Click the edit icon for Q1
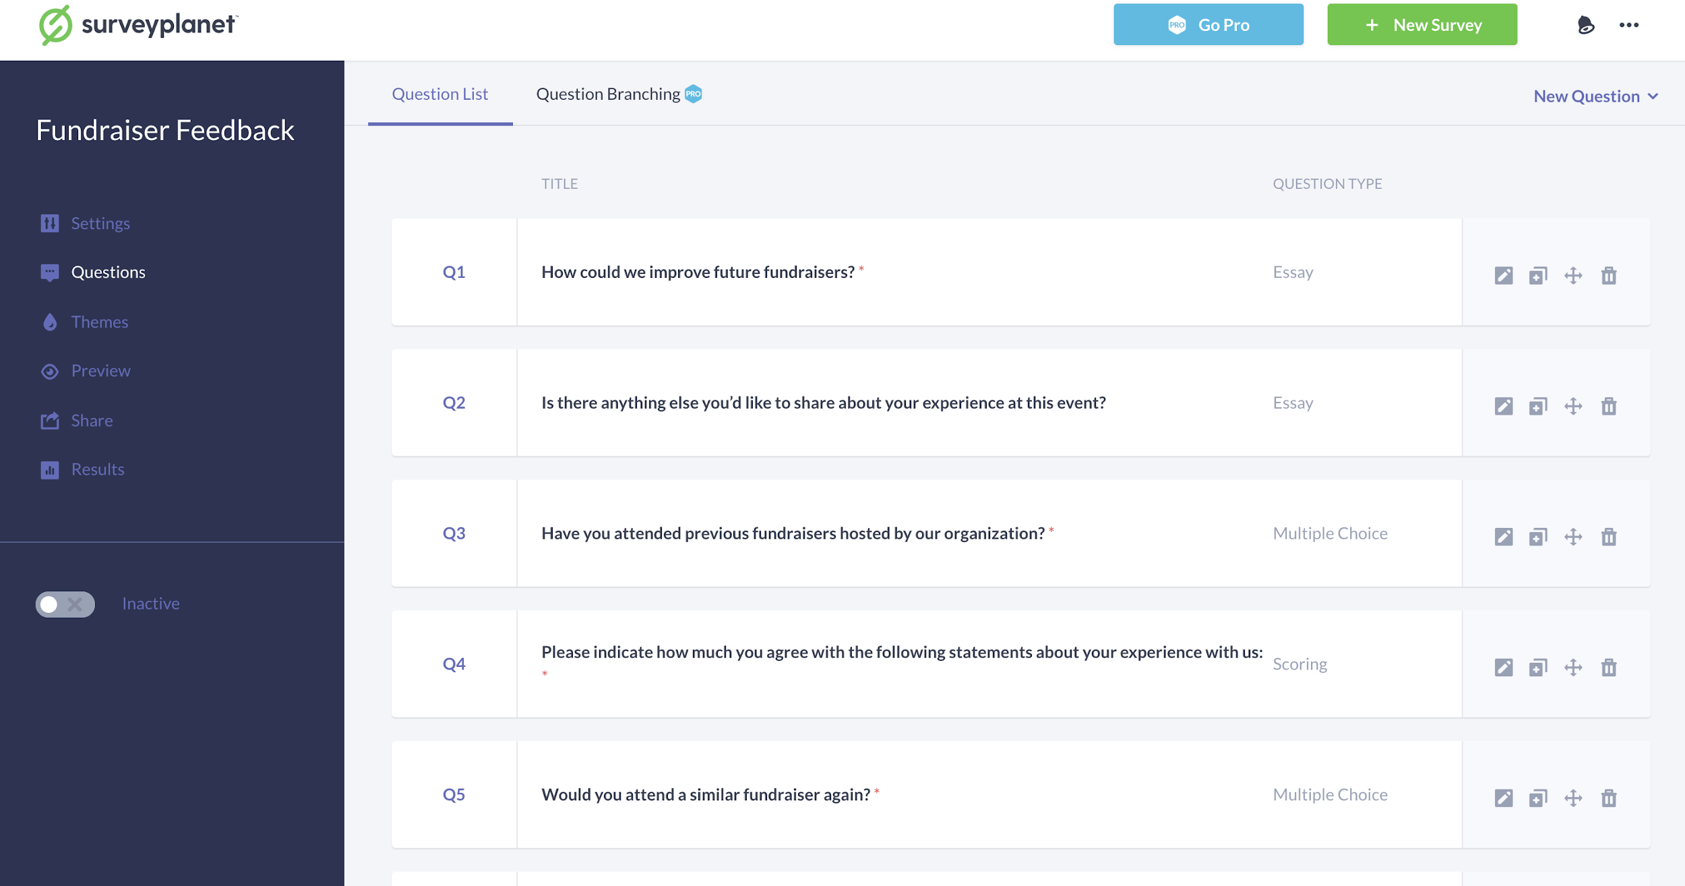The width and height of the screenshot is (1685, 886). click(x=1503, y=275)
